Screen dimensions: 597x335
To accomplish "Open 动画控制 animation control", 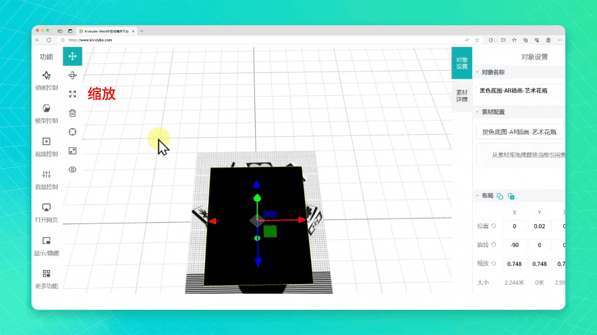I will pos(46,81).
